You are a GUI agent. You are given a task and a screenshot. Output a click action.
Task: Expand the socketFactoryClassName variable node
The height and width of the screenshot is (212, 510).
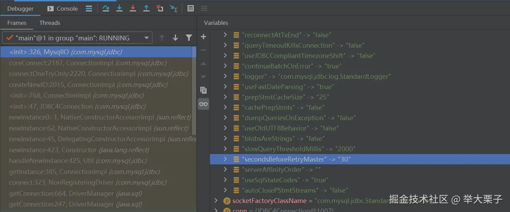[x=216, y=201]
